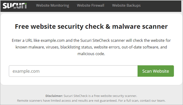This screenshot has width=183, height=105.
Task: Click 'example.com' mention in description paragraph
Action: coord(53,41)
